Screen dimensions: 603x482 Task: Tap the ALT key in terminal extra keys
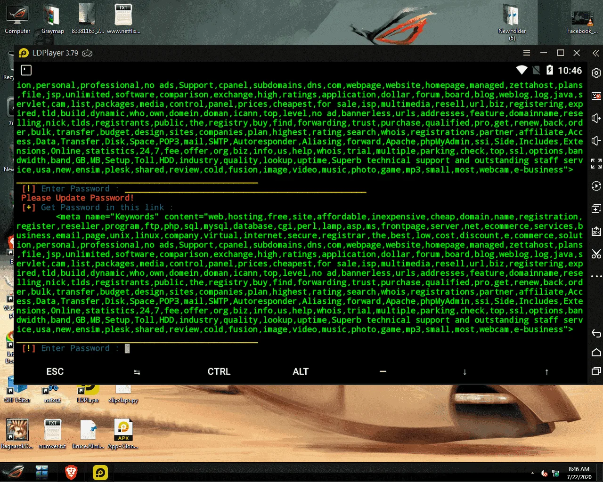click(x=301, y=371)
